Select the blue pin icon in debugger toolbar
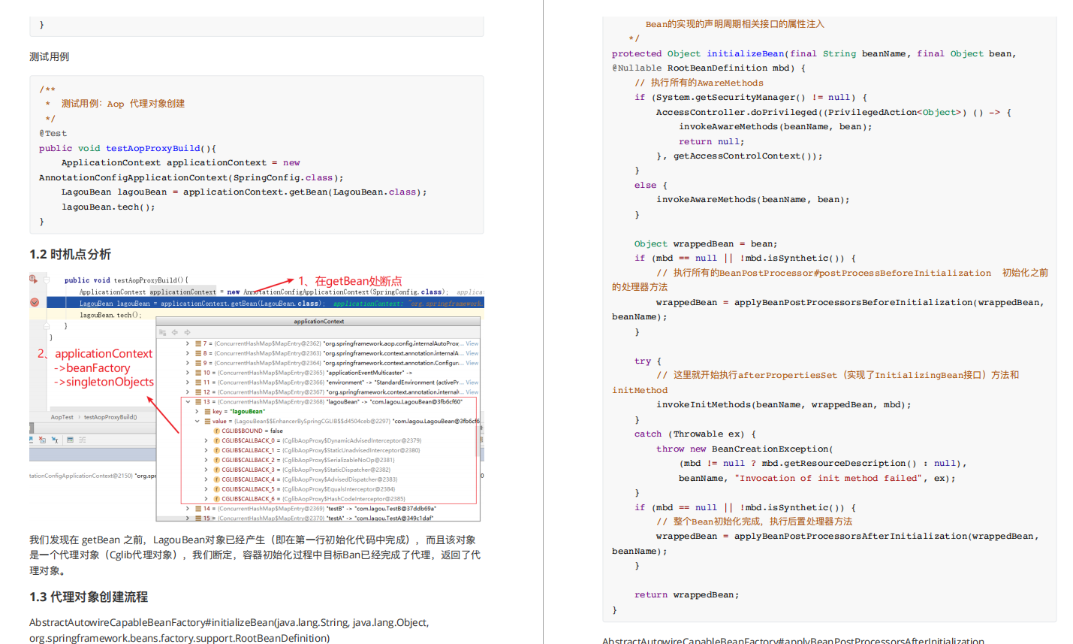 click(x=31, y=440)
